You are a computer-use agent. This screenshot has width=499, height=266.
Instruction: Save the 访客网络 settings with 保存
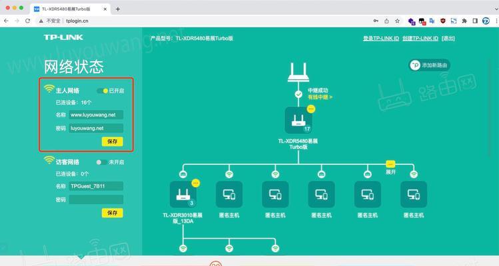click(x=113, y=213)
